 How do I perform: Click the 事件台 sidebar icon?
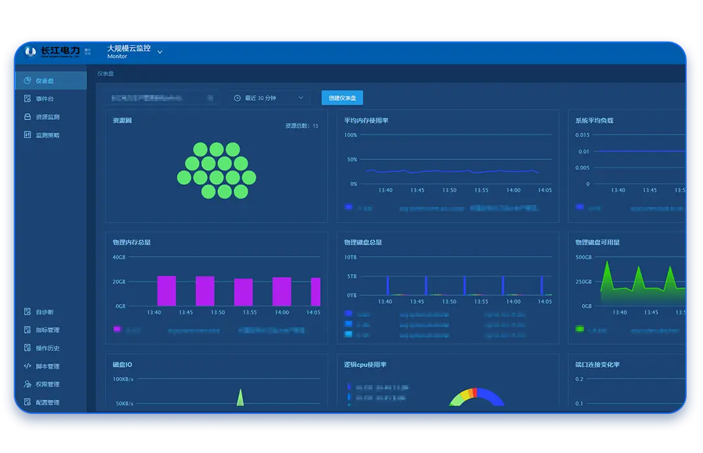tap(27, 99)
